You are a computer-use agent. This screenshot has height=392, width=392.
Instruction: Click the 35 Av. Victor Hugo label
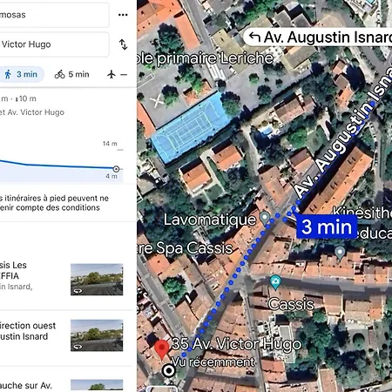tap(236, 344)
